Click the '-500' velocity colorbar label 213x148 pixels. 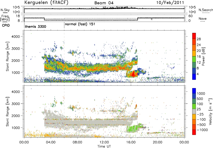201,124
